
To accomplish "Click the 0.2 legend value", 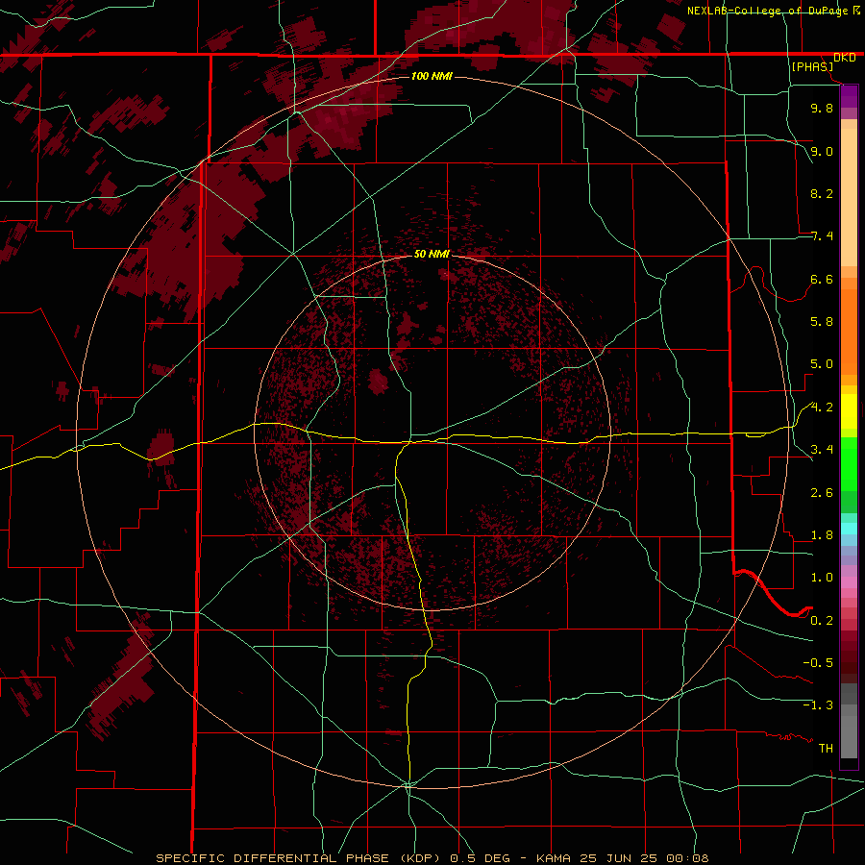I will click(822, 621).
